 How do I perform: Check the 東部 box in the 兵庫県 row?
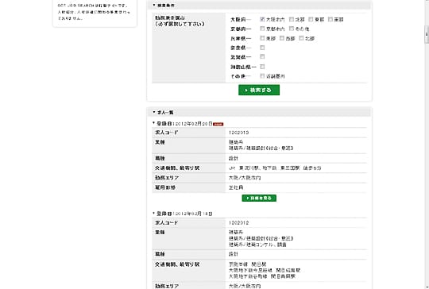[262, 38]
